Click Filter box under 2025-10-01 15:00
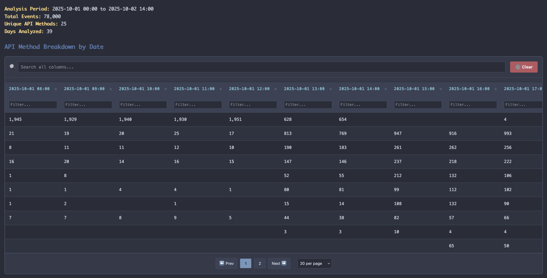This screenshot has height=278, width=547. [x=418, y=105]
